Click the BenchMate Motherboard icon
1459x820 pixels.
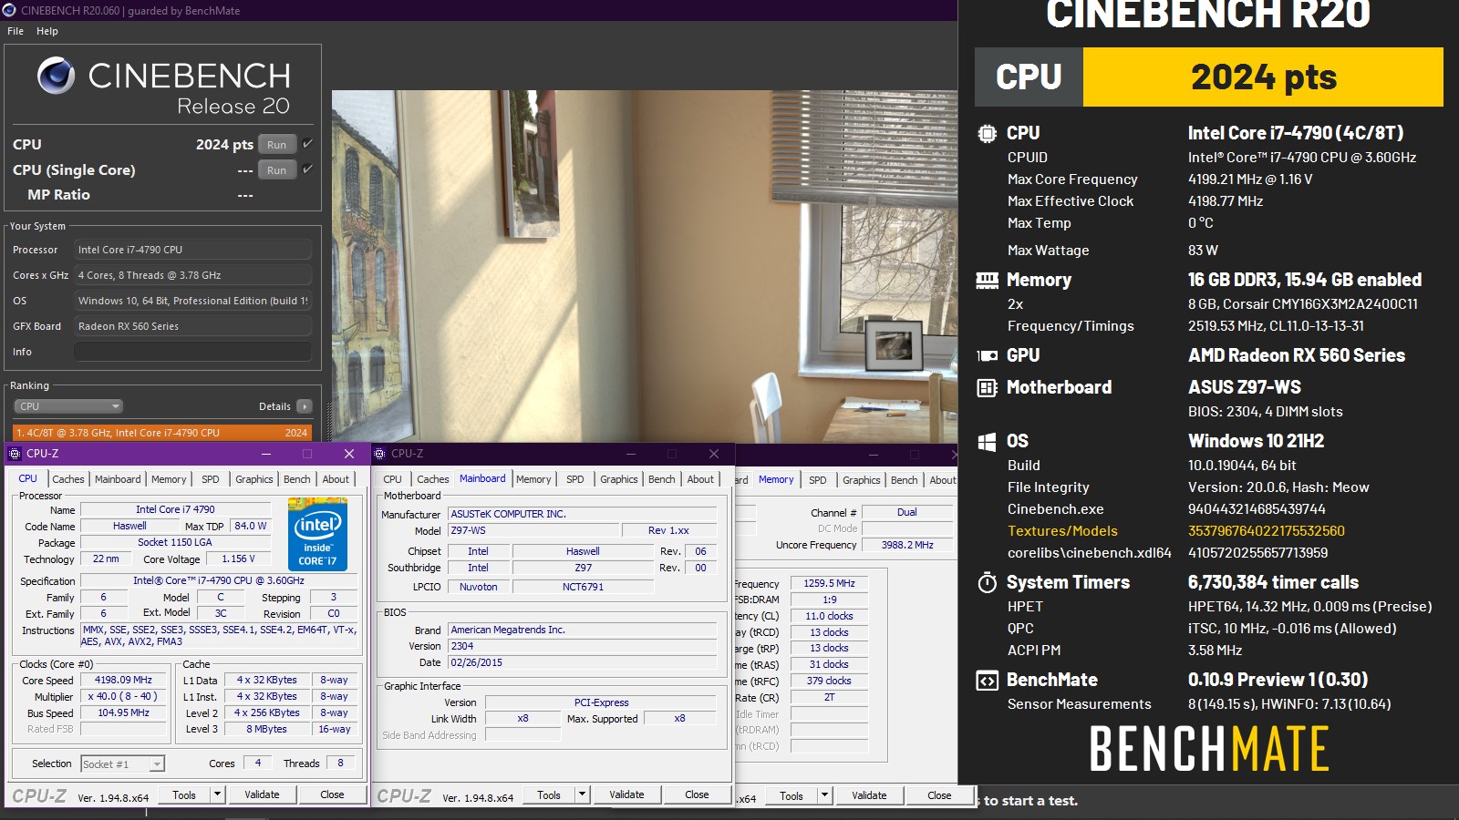(x=987, y=388)
